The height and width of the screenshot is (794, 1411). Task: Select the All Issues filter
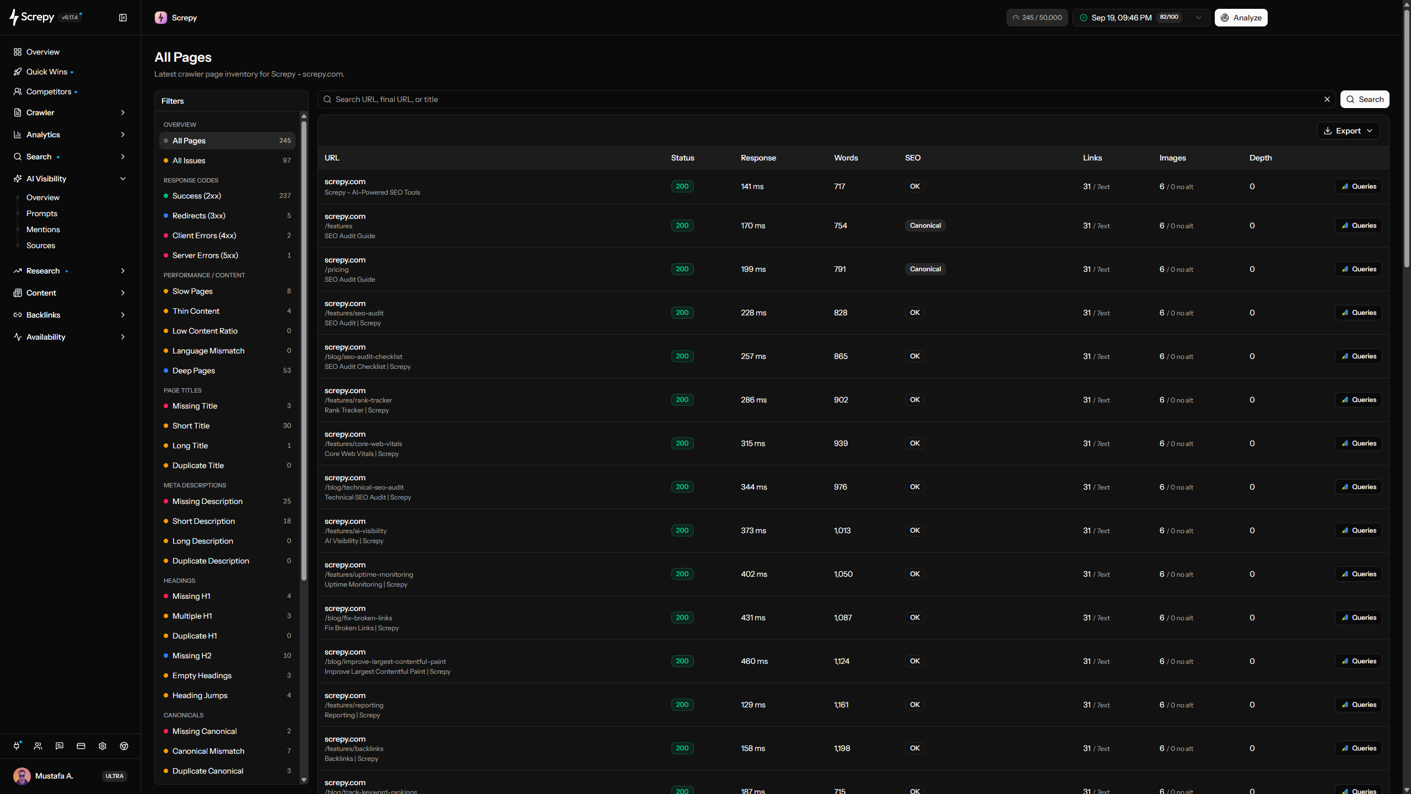(227, 160)
